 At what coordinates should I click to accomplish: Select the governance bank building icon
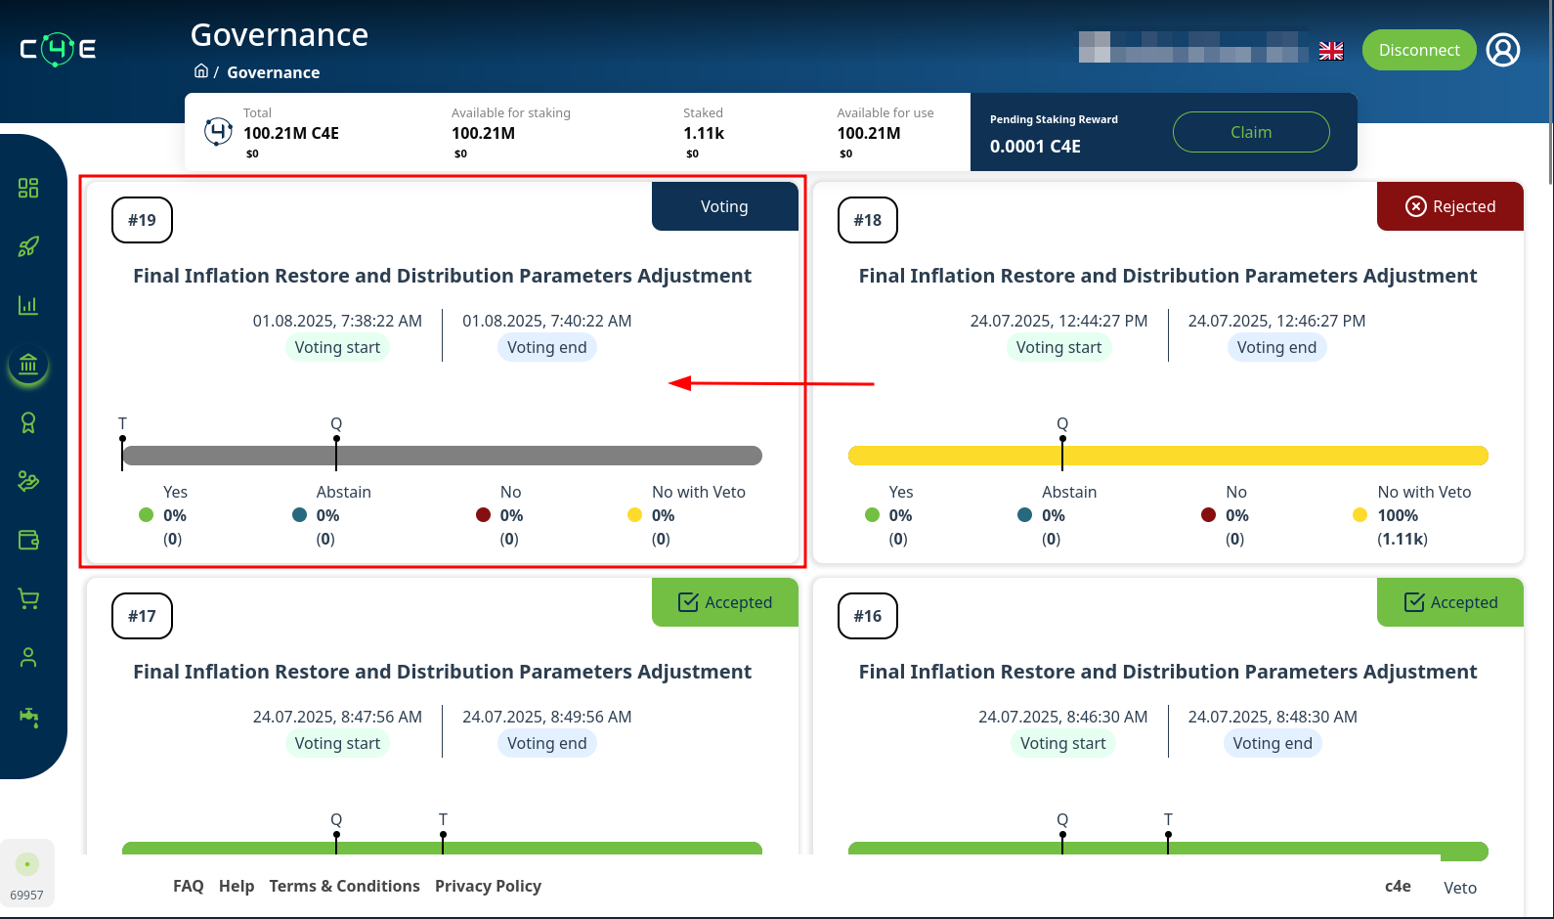pos(28,365)
